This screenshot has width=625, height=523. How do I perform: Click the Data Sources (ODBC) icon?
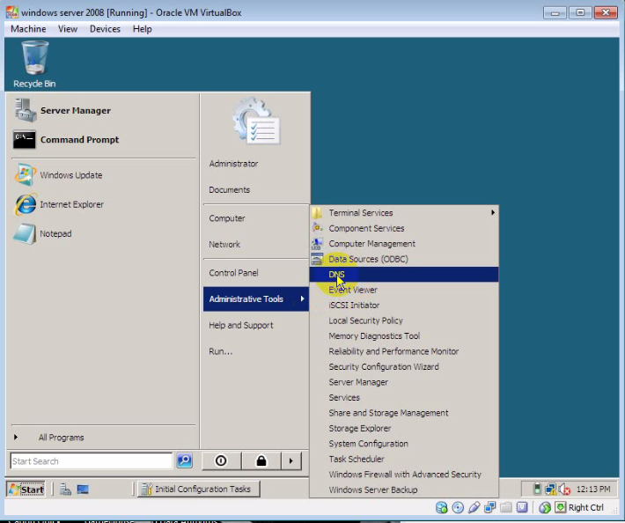[x=317, y=259]
